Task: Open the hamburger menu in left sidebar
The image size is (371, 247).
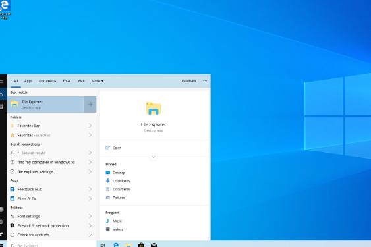Action: pos(1,82)
